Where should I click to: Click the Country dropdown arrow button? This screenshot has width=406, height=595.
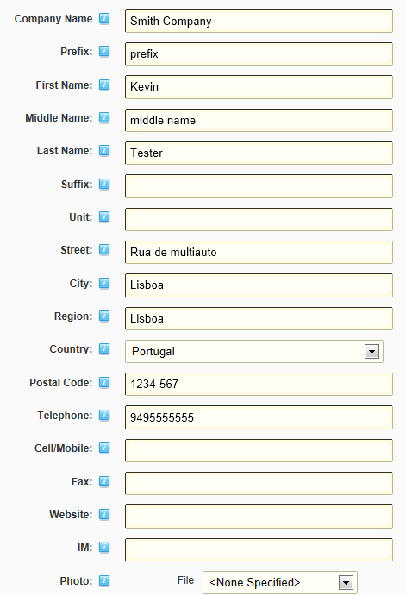(372, 352)
